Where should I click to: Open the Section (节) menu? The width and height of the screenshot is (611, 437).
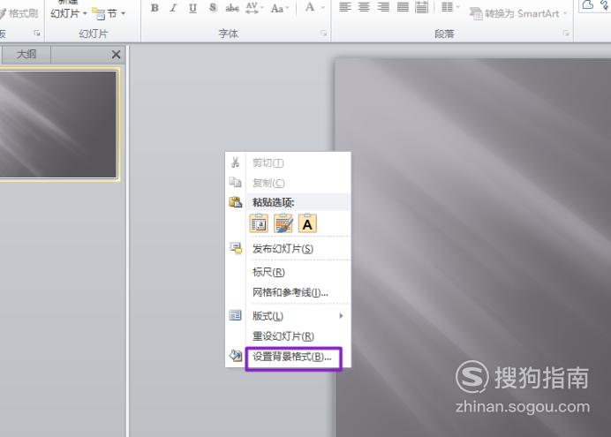pyautogui.click(x=109, y=13)
